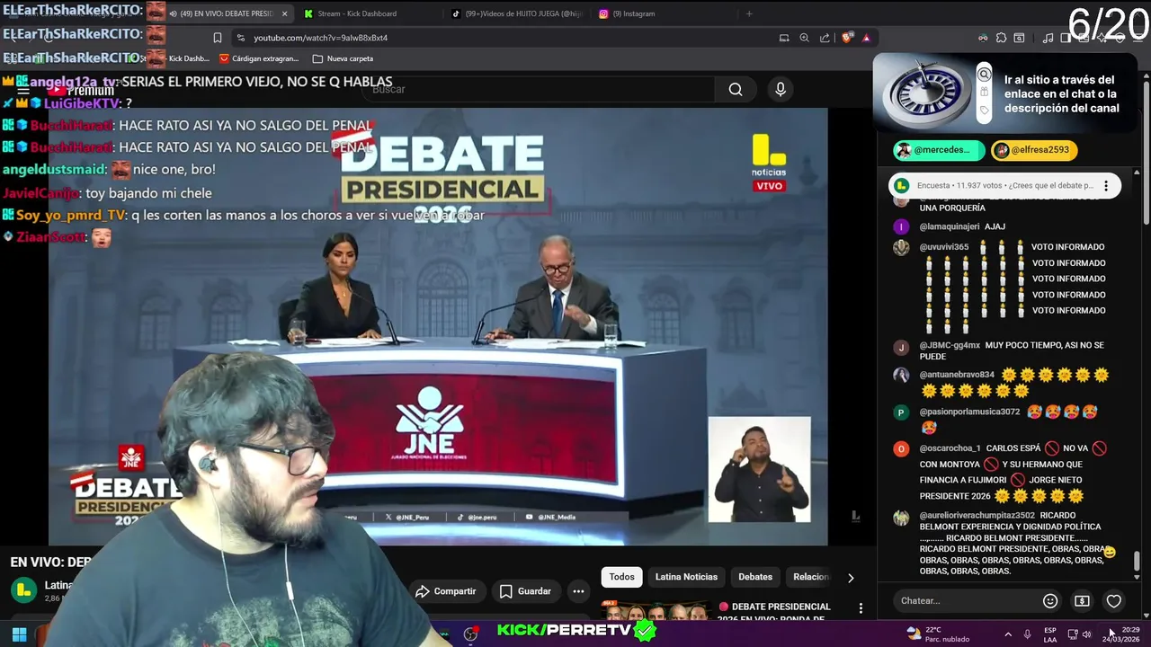1151x647 pixels.
Task: Click the zoom magnifier icon in the address bar
Action: pyautogui.click(x=804, y=38)
